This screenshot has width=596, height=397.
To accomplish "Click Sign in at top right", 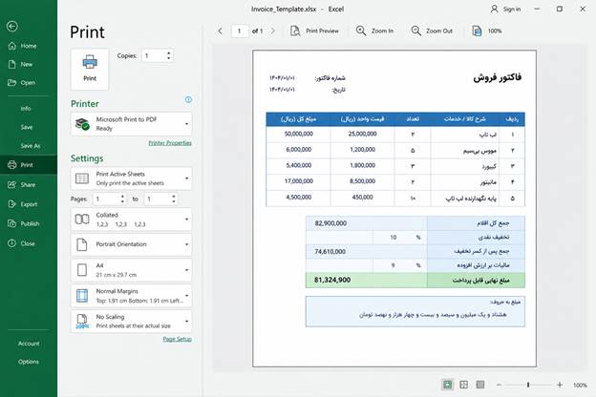I will click(512, 10).
